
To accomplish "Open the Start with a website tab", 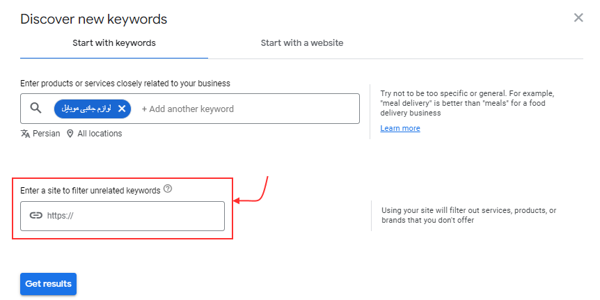I will tap(301, 43).
